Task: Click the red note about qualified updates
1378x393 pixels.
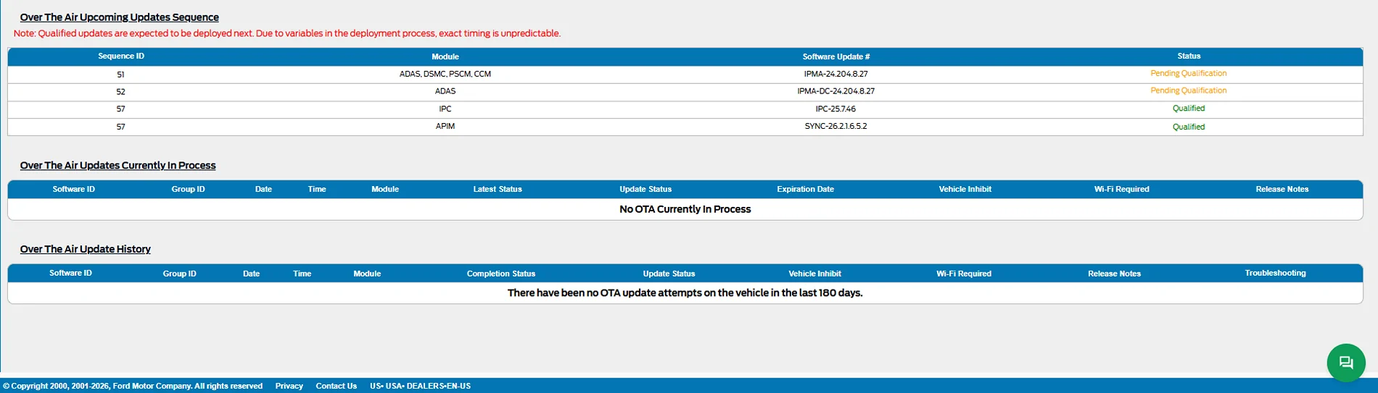Action: point(287,33)
